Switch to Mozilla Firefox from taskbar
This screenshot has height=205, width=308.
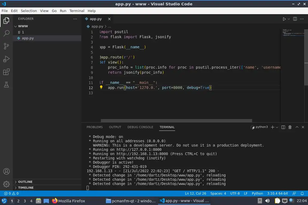(68, 201)
